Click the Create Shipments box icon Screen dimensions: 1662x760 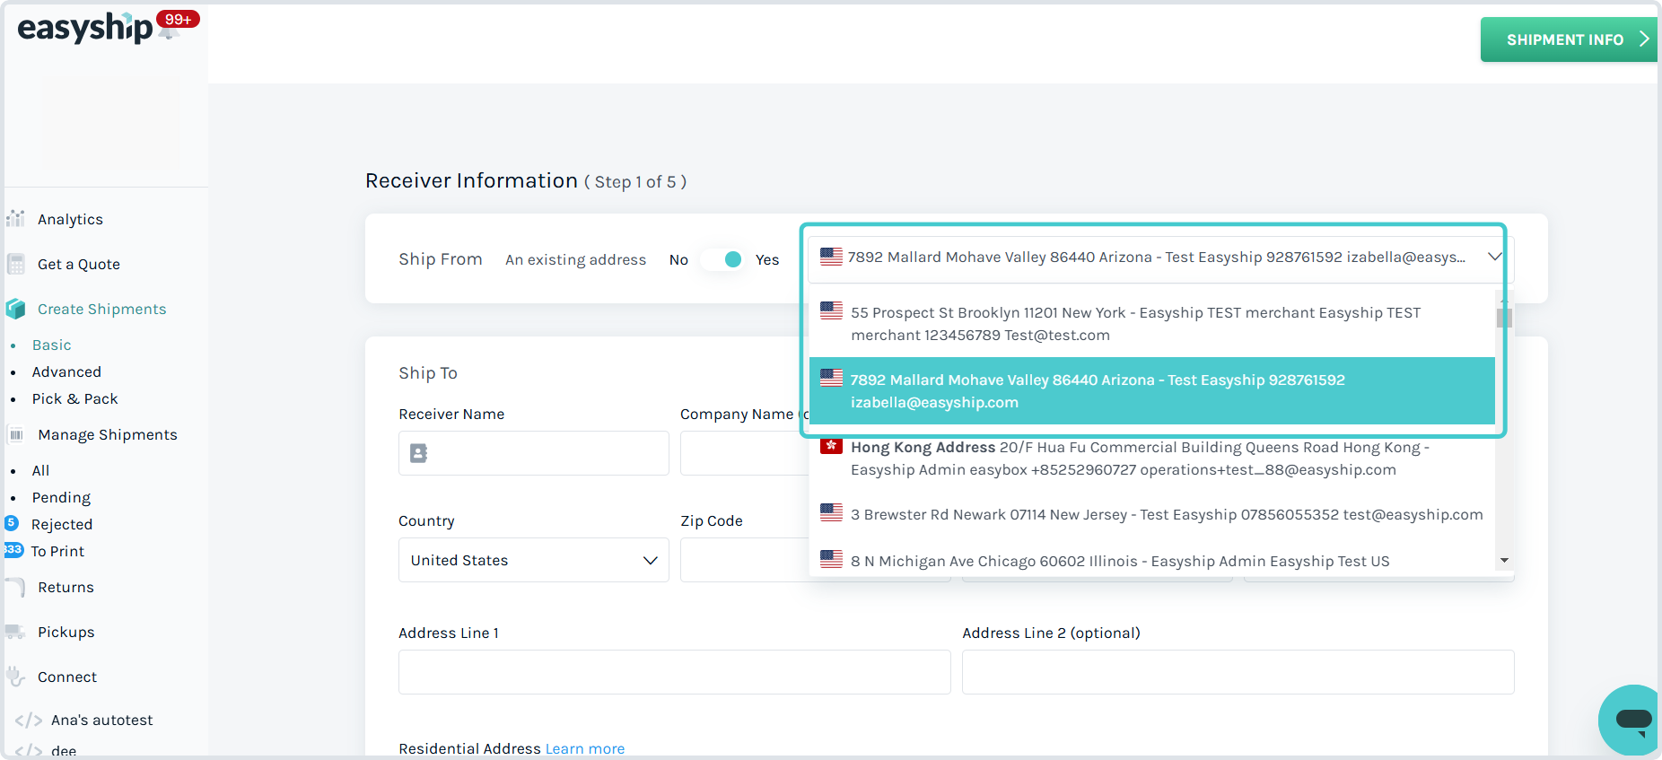[x=15, y=309]
